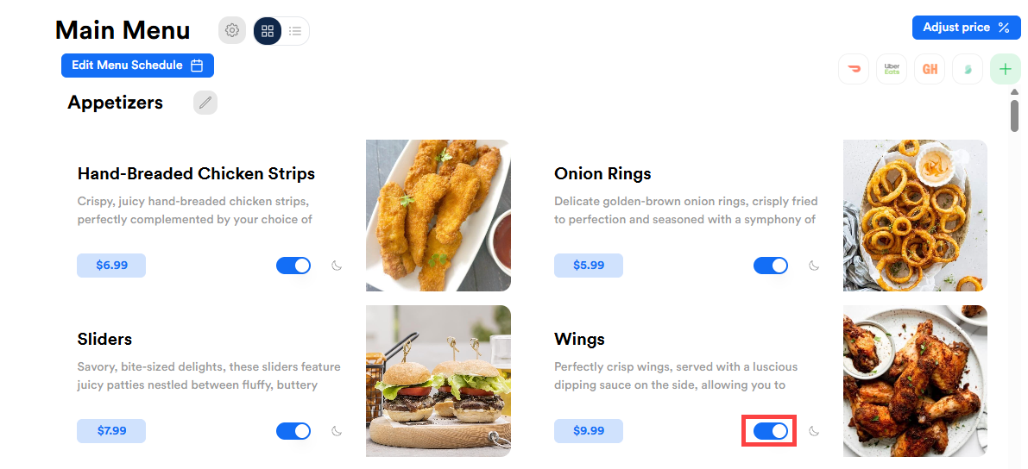Turn off Onion Rings availability
1028x469 pixels.
click(x=770, y=266)
